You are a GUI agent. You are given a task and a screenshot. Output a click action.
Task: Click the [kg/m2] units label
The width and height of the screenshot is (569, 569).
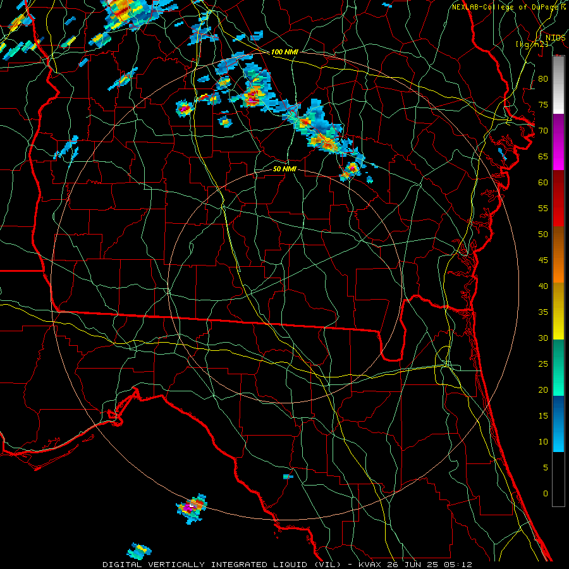pyautogui.click(x=532, y=44)
